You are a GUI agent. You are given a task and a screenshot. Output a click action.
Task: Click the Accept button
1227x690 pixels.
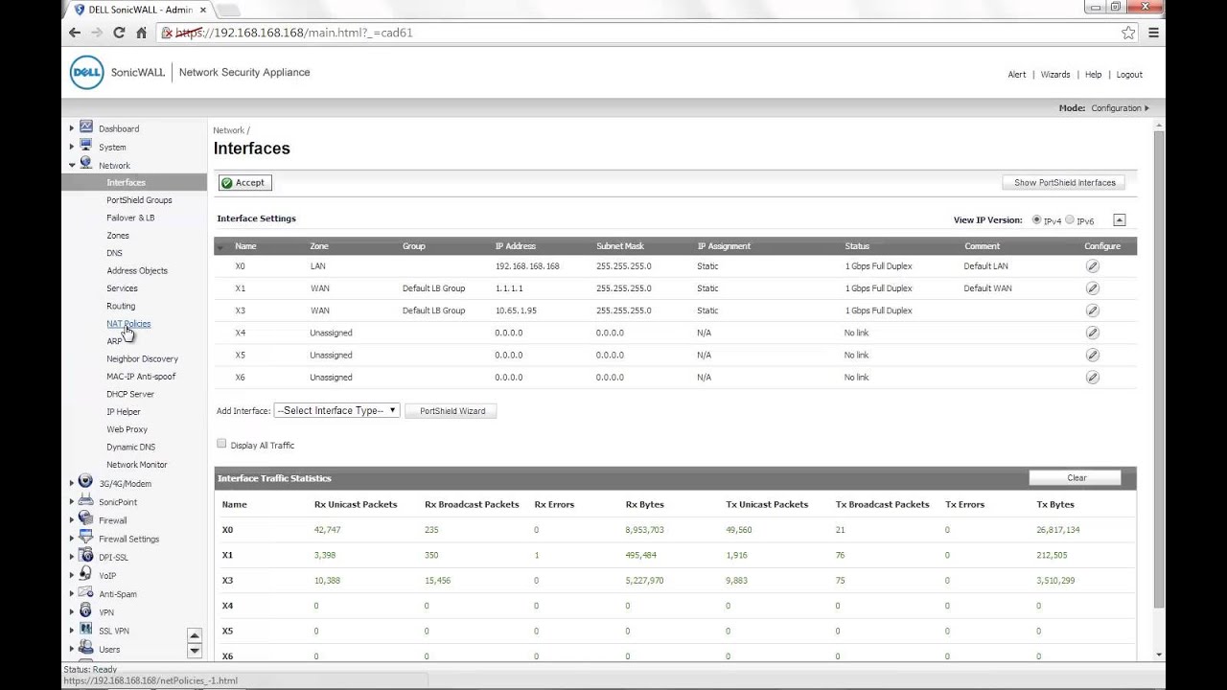click(x=244, y=182)
